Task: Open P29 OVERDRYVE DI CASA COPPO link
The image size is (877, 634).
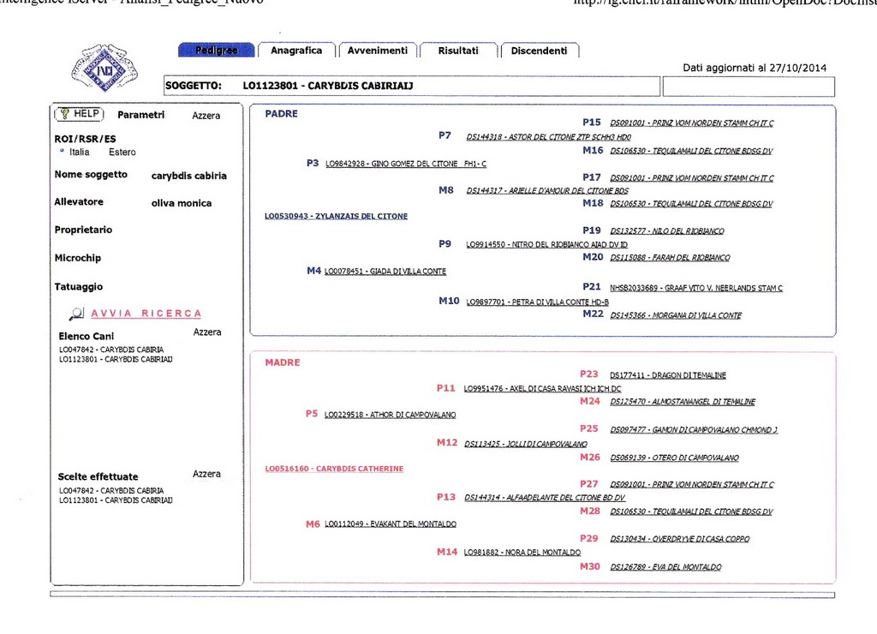Action: click(679, 539)
